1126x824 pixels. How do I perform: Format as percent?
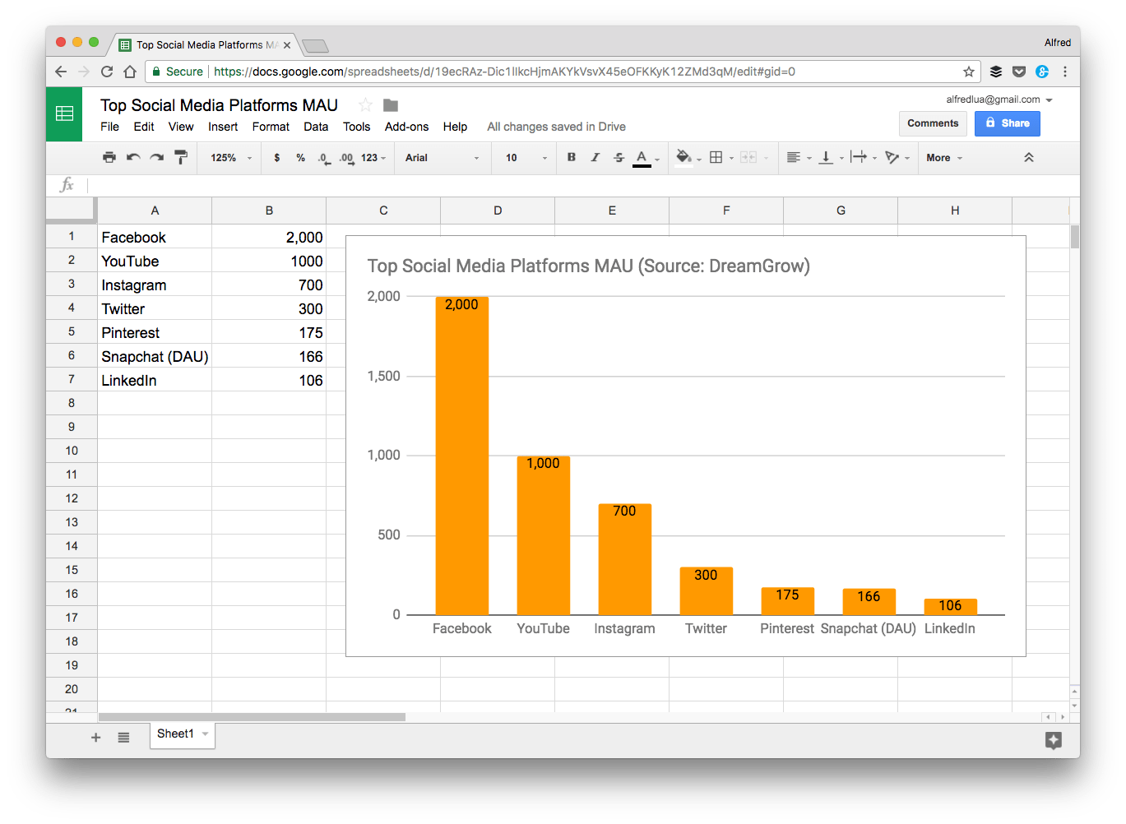coord(300,158)
